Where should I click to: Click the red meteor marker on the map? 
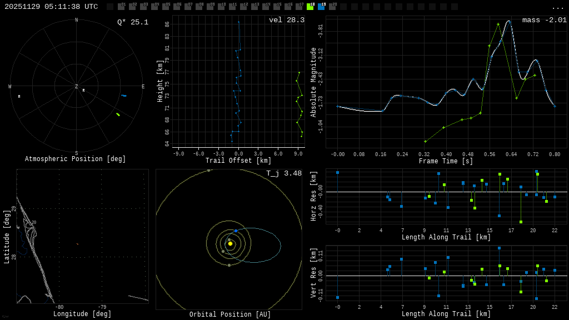[77, 244]
